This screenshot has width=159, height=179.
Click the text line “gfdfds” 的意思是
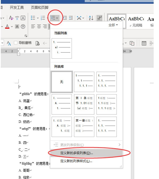[x=34, y=94]
